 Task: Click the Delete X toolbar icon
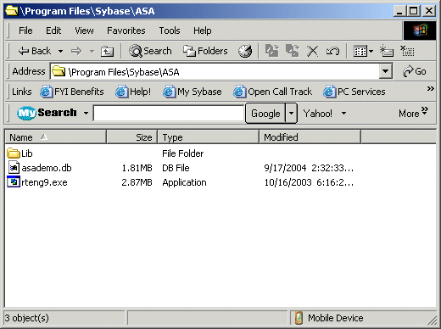tap(313, 52)
